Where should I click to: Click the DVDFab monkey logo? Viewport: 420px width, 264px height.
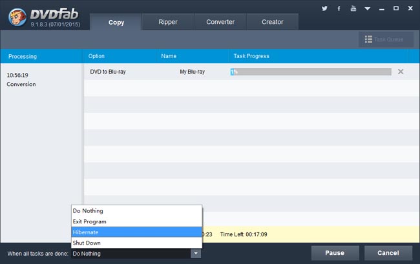[17, 17]
